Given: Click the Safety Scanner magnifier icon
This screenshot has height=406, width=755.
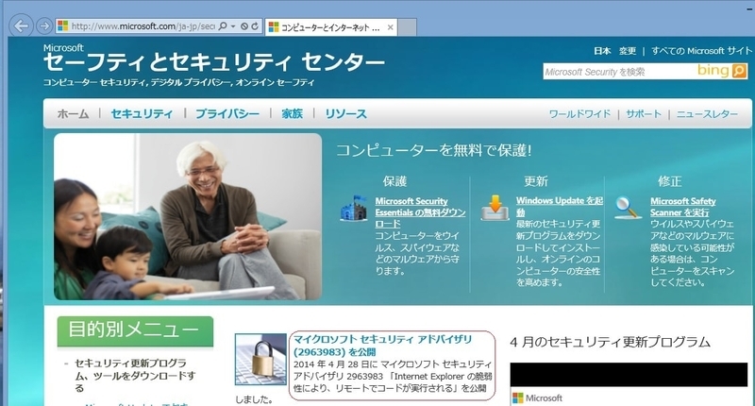Looking at the screenshot, I should [629, 208].
